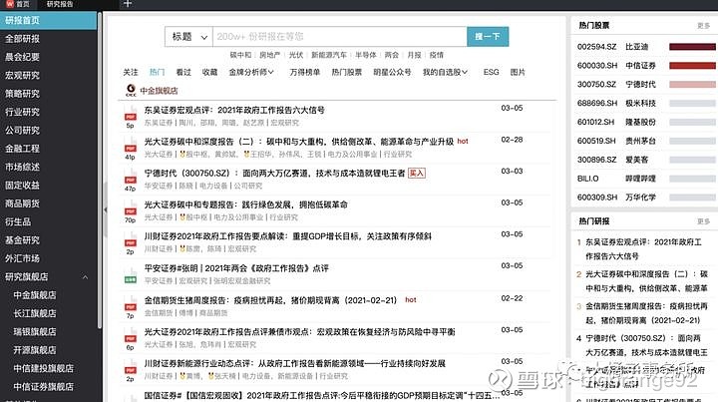718x402 pixels.
Task: Select the 看过 filter tab
Action: coord(183,72)
